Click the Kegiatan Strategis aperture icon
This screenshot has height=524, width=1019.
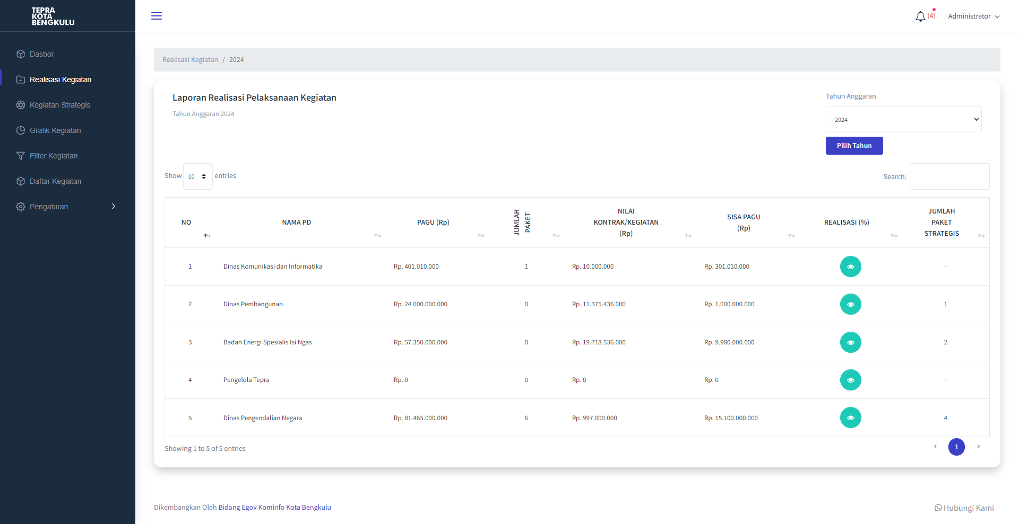pyautogui.click(x=21, y=105)
